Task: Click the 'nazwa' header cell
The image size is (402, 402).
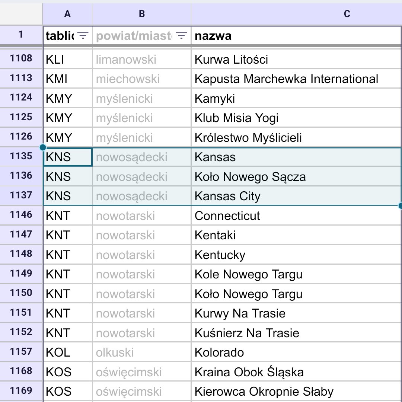Action: click(x=296, y=36)
